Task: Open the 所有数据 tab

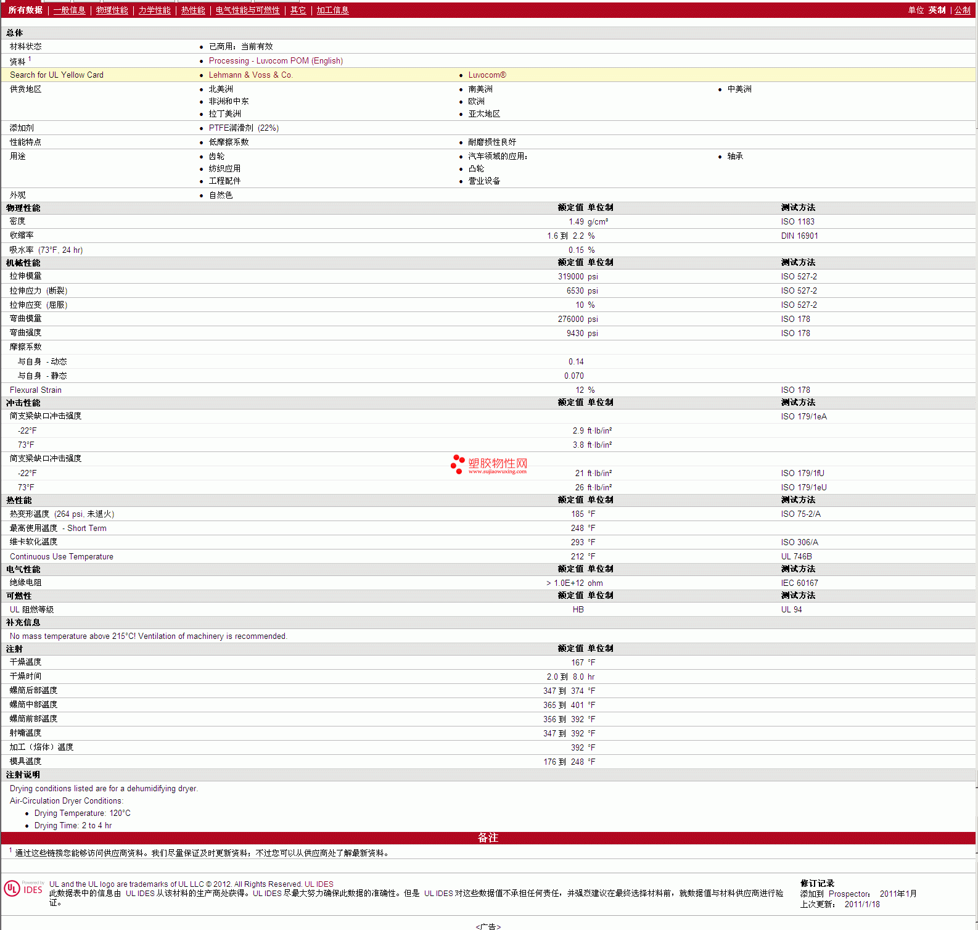Action: click(x=25, y=10)
